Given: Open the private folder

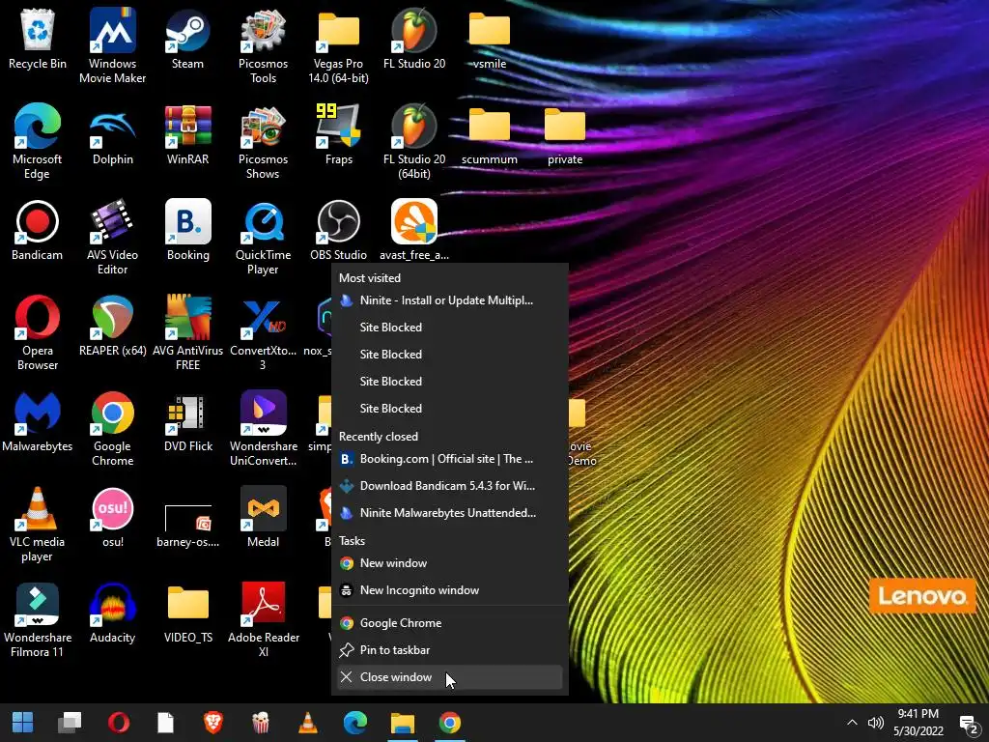Looking at the screenshot, I should [x=564, y=135].
